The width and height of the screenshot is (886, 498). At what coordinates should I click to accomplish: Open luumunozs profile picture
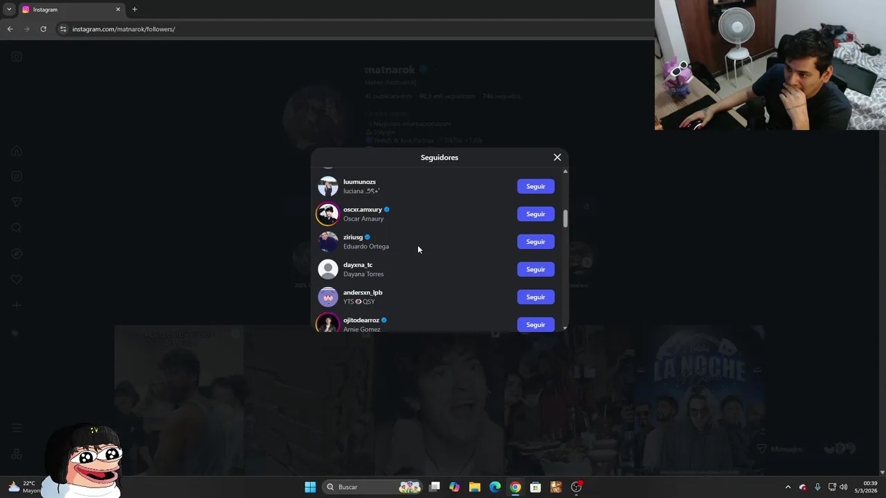(x=328, y=186)
